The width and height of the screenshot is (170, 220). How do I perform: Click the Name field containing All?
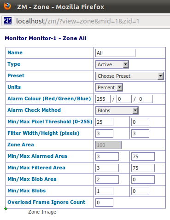point(115,53)
